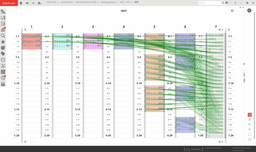Click the Pathfinder logo button
This screenshot has height=152, width=256.
(x=8, y=3)
